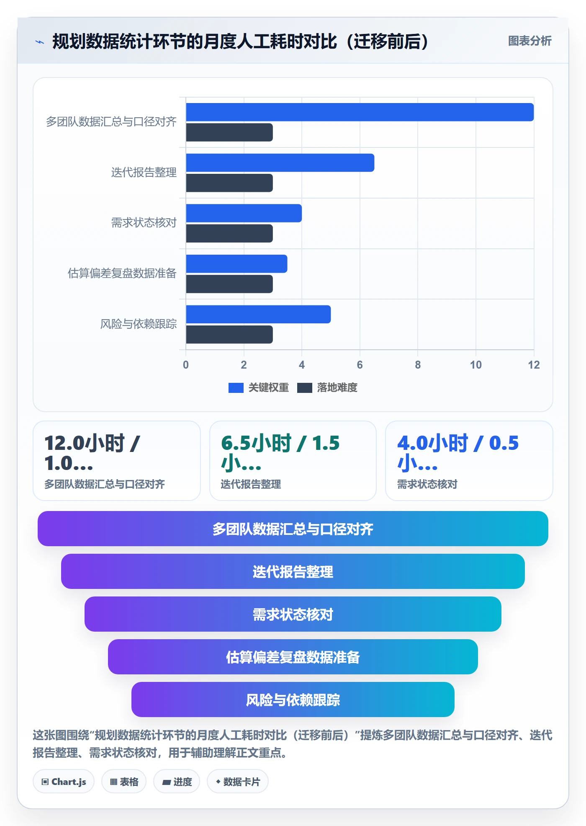The width and height of the screenshot is (586, 826).
Task: Toggle the 落地难度 legend dark swatch
Action: click(304, 388)
